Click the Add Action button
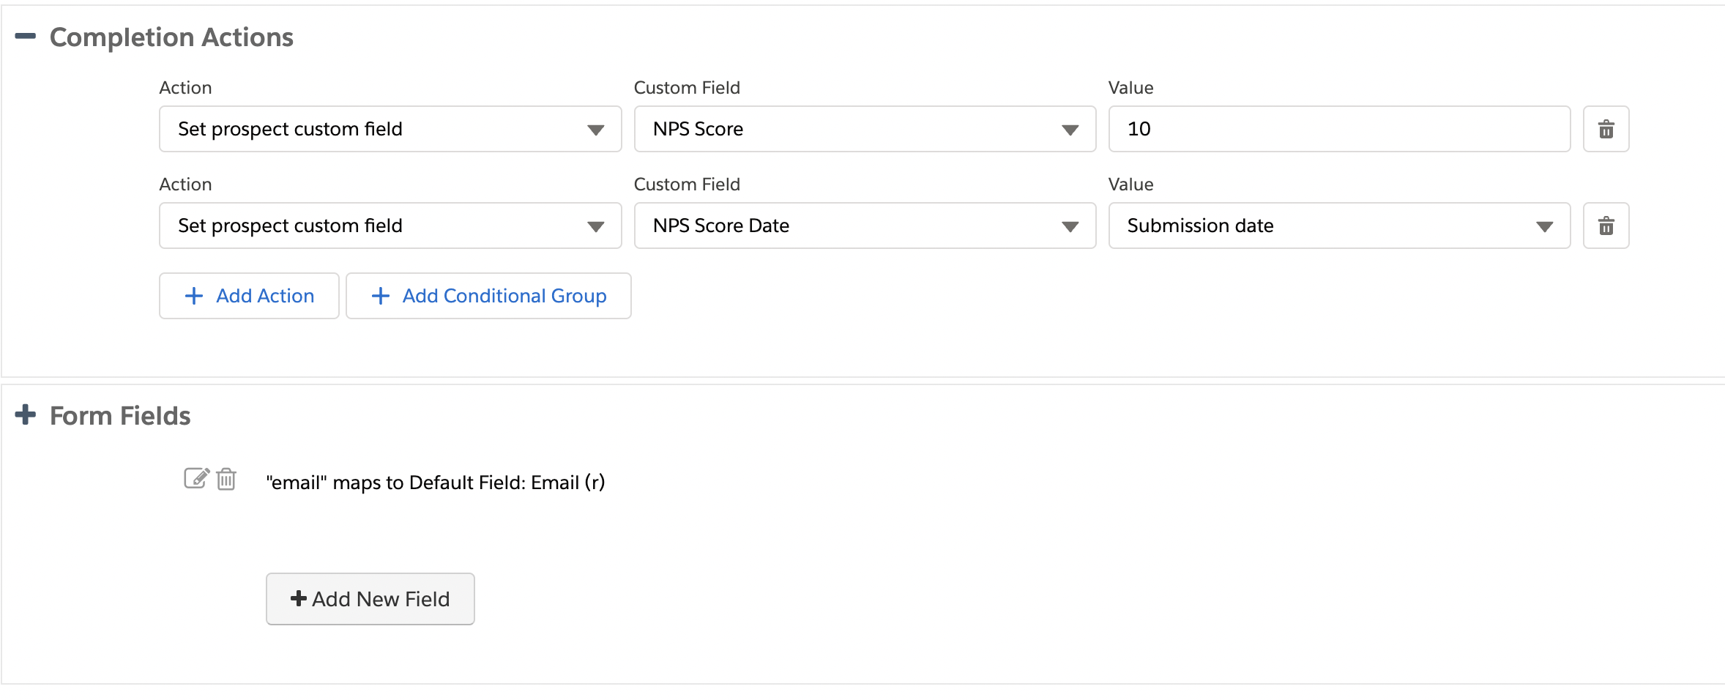 pyautogui.click(x=249, y=296)
